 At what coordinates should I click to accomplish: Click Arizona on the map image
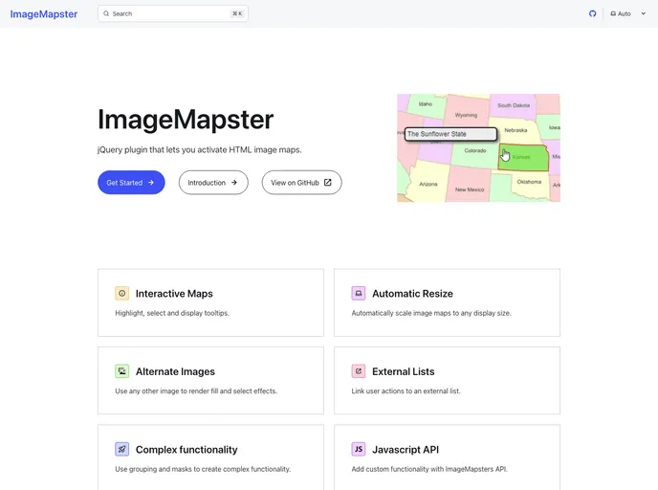pos(428,185)
